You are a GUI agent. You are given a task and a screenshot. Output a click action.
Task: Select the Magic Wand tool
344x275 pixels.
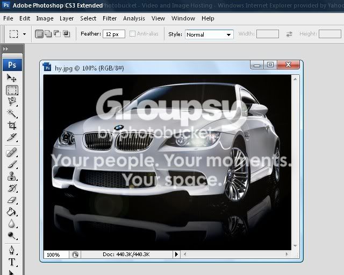point(12,114)
